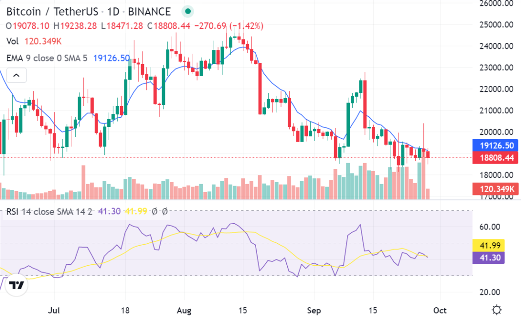Click the BINANCE exchange name
This screenshot has width=521, height=318.
click(149, 11)
